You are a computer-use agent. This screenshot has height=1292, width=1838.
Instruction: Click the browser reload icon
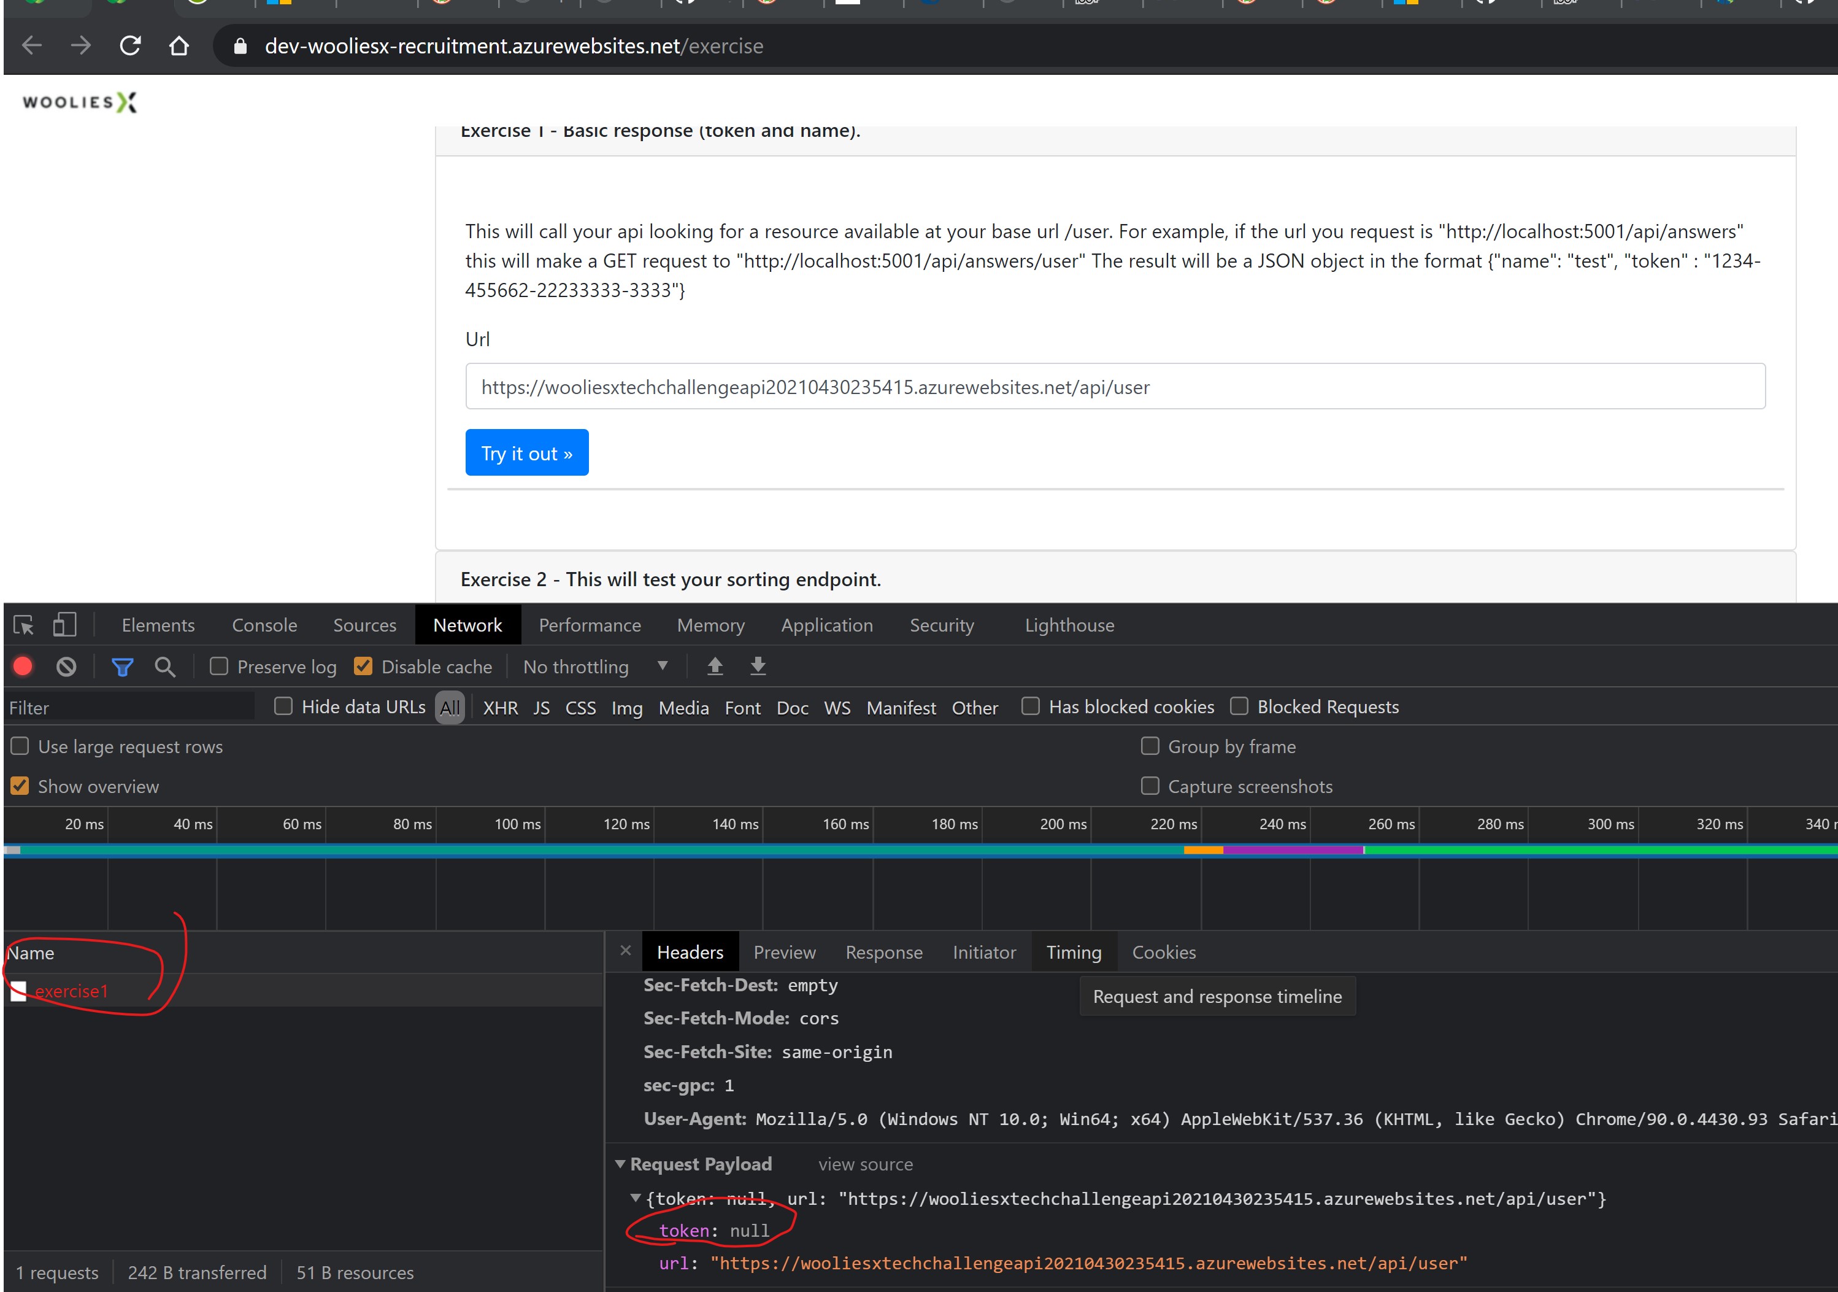click(x=131, y=45)
